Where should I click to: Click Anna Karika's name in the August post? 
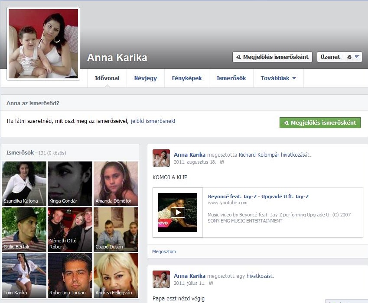[x=189, y=155]
